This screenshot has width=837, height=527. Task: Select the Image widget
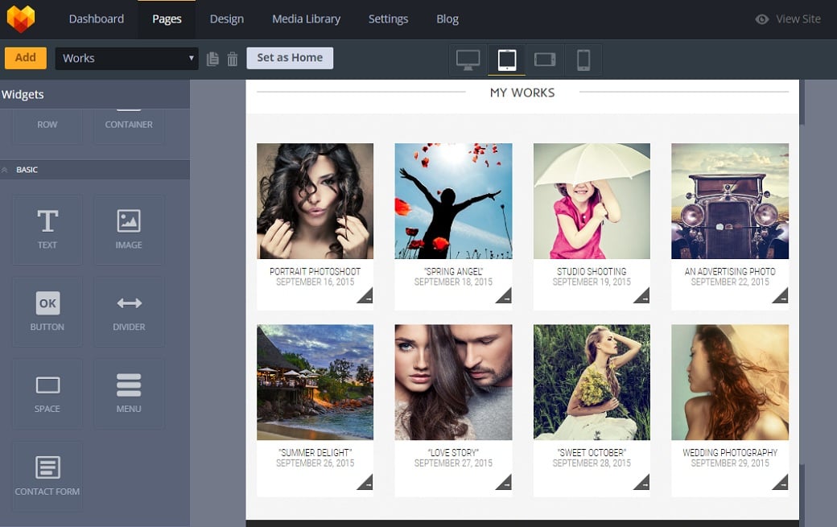[129, 229]
